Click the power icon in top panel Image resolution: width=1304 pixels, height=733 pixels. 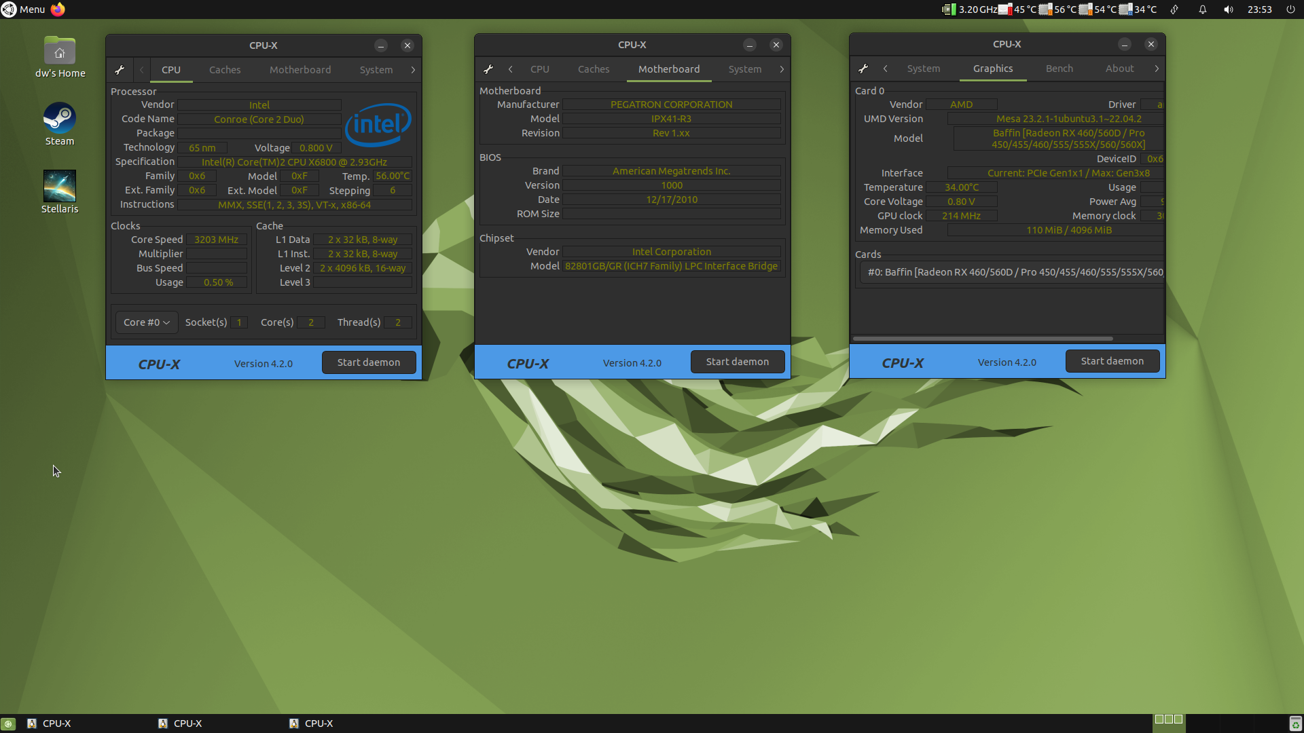point(1290,10)
